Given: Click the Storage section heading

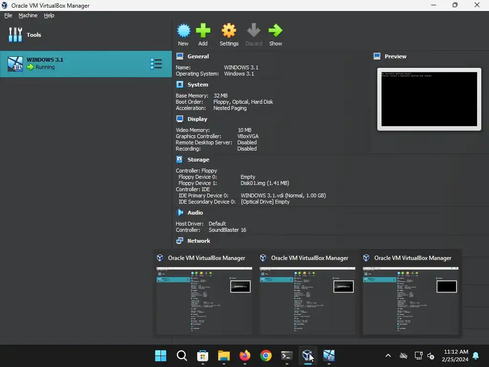Looking at the screenshot, I should [x=198, y=160].
